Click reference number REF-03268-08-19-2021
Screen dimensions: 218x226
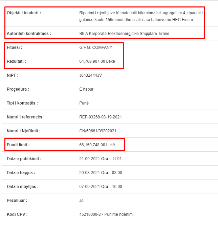pos(101,117)
